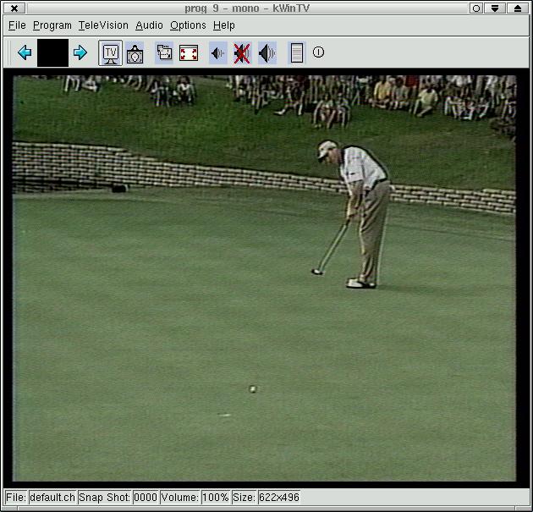533x512 pixels.
Task: Mute audio with crossed-out speaker icon
Action: coord(242,53)
